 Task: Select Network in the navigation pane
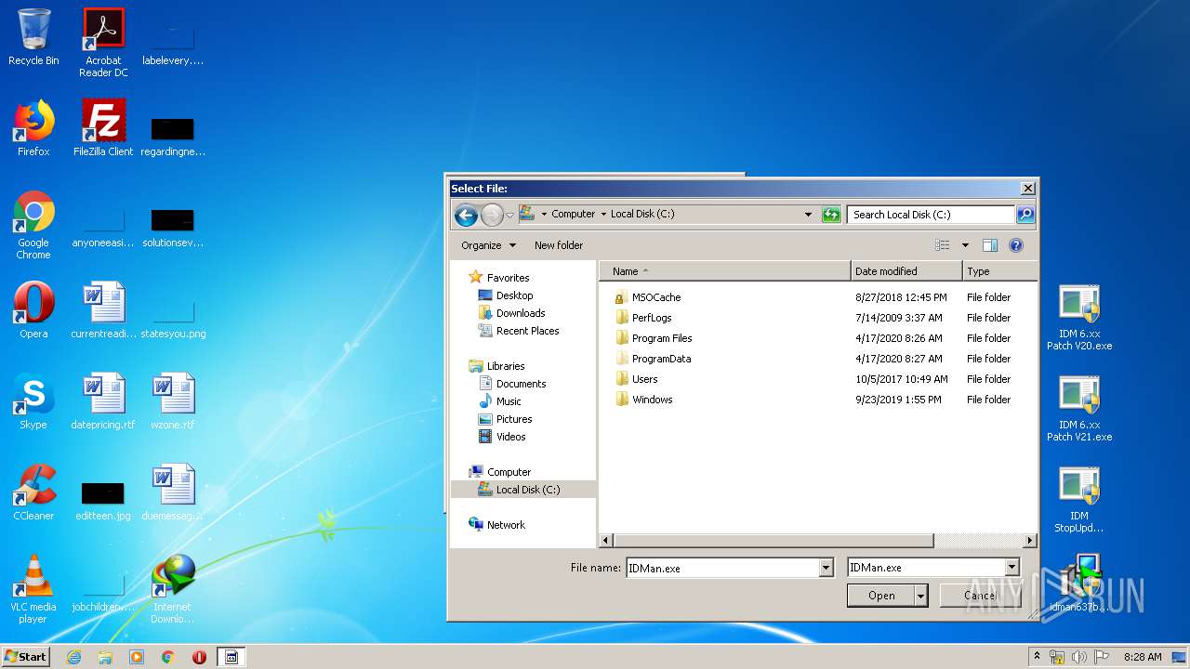(x=506, y=525)
